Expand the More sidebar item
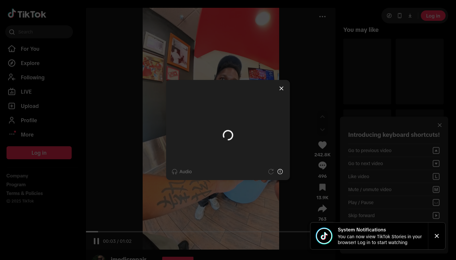This screenshot has height=260, width=456. (x=27, y=135)
